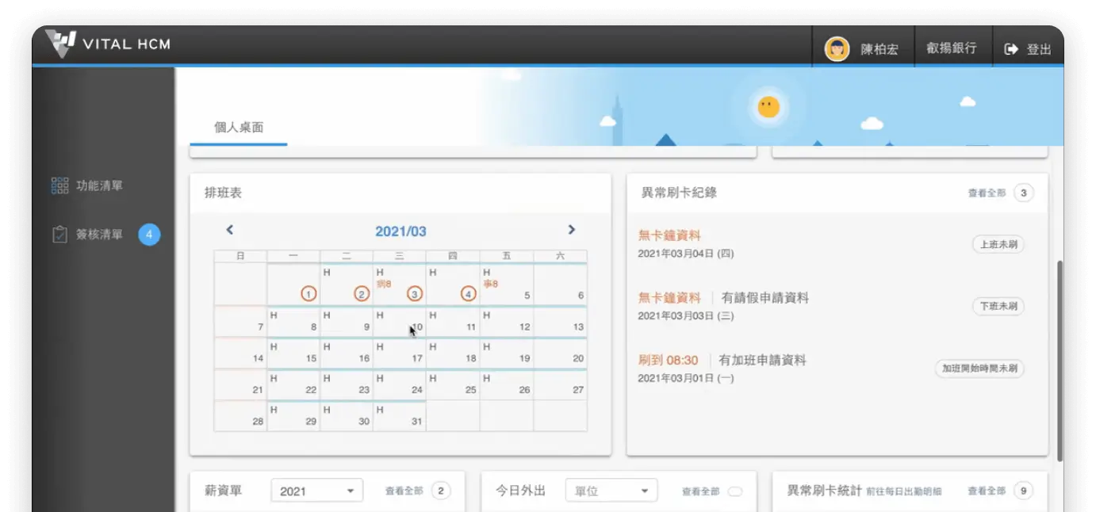The height and width of the screenshot is (512, 1096).
Task: Select 叡揚銀行 in the top bar
Action: [x=951, y=48]
